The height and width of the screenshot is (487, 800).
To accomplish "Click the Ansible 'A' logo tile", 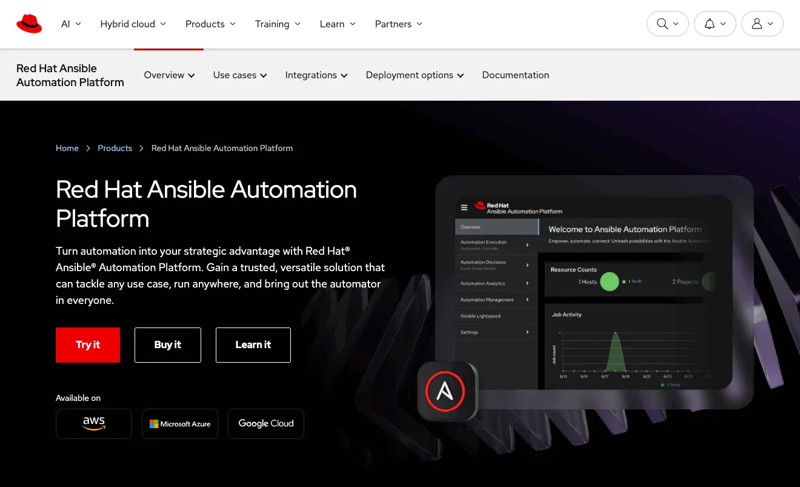I will click(x=447, y=392).
